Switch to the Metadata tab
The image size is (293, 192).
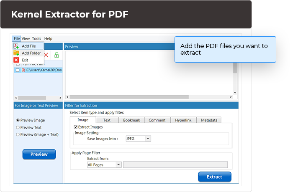(209, 120)
